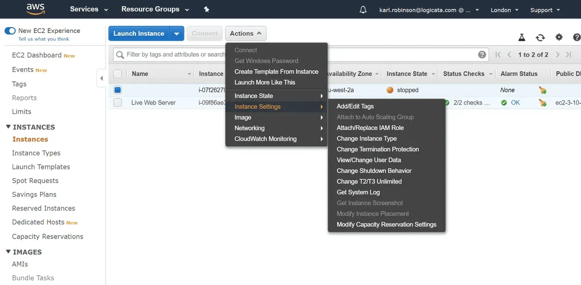This screenshot has width=581, height=285.
Task: Check the Live Web Server row checkbox
Action: tap(118, 103)
